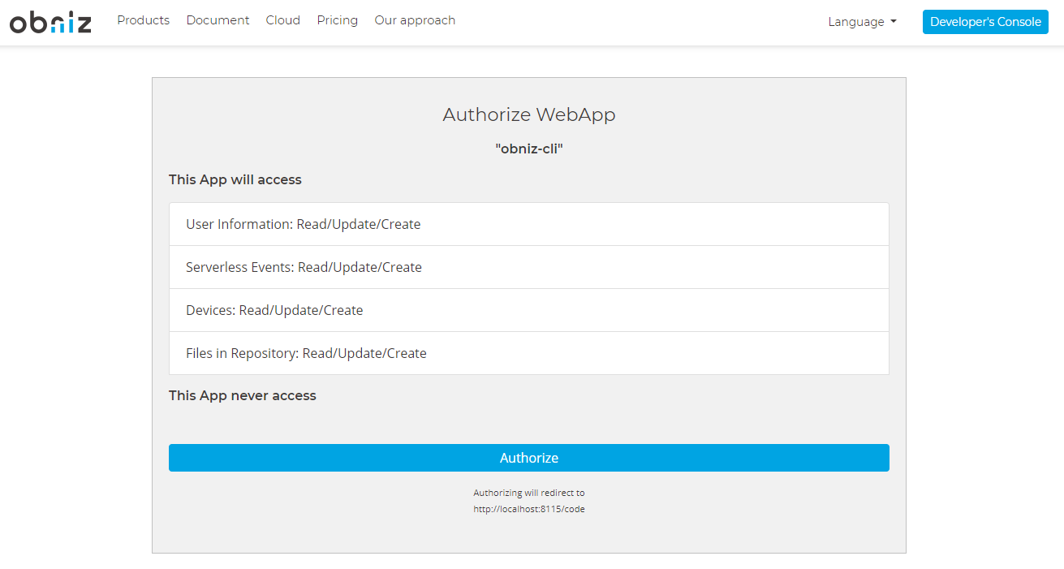Screen dimensions: 1064x569
Task: Open the Products menu item
Action: (x=143, y=20)
